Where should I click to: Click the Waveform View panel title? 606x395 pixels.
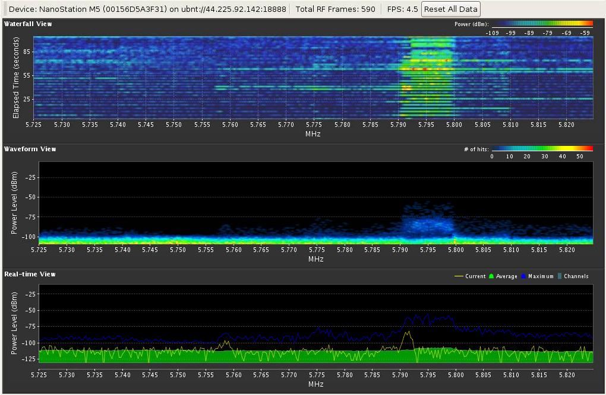coord(30,149)
